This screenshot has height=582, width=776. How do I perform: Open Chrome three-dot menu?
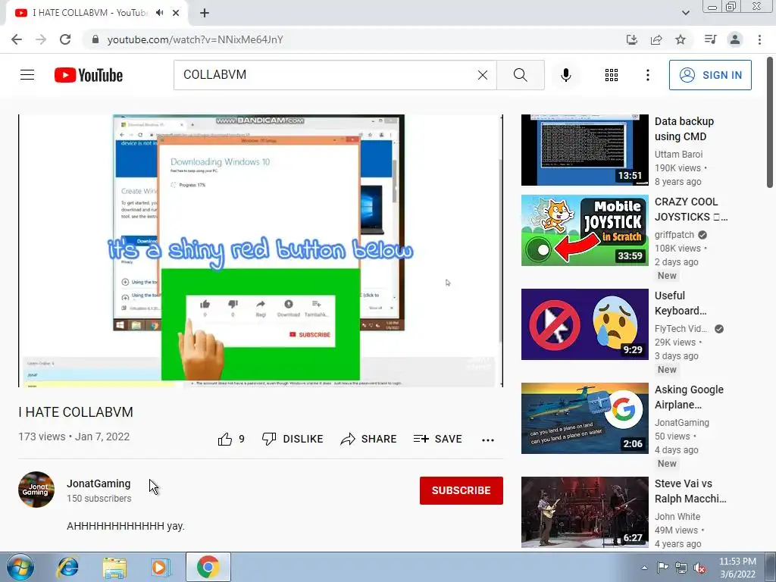[759, 39]
